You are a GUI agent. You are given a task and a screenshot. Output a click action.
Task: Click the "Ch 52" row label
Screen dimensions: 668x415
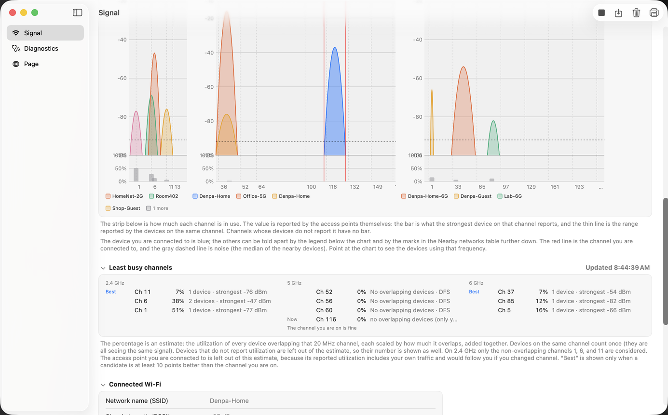(x=325, y=292)
